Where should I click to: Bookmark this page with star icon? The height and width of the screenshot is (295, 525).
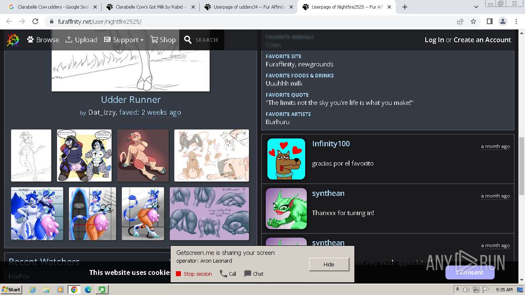tap(473, 21)
